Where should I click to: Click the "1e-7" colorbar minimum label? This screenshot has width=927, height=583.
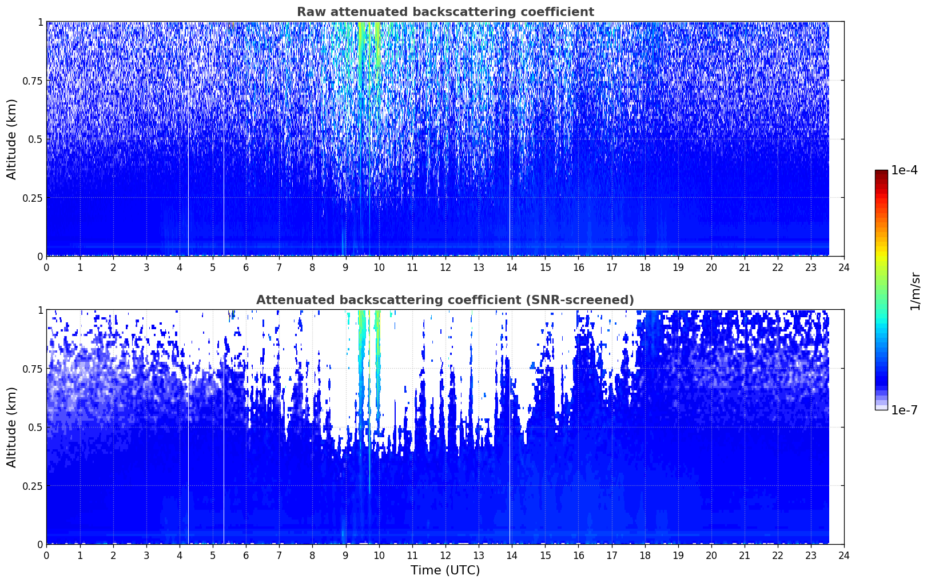point(904,410)
